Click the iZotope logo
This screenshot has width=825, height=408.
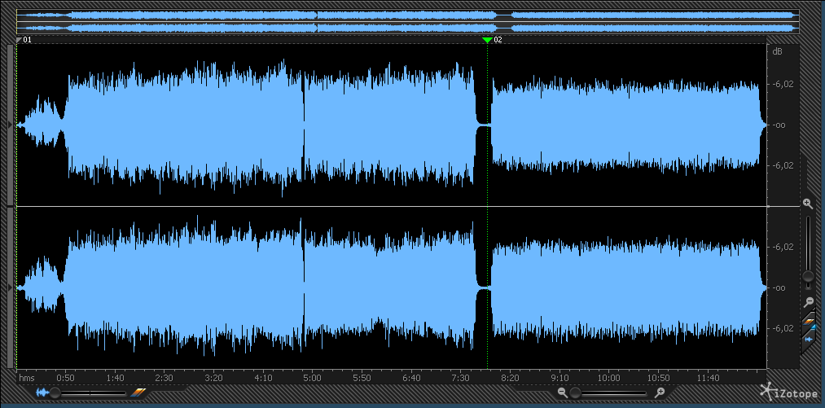(788, 393)
